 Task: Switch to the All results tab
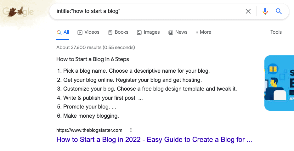[x=63, y=32]
